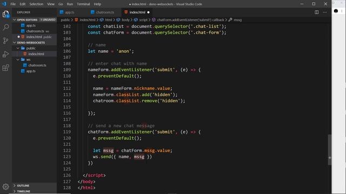The height and width of the screenshot is (194, 346).
Task: Click the '.chat-form' selector string on line 103
Action: [x=206, y=32]
